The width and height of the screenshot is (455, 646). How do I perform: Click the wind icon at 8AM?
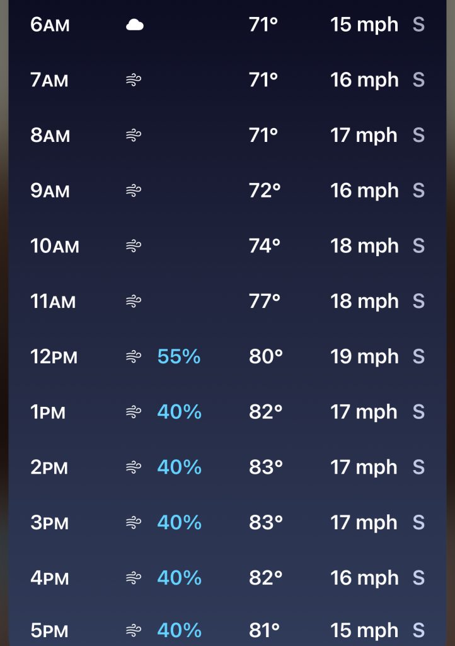pyautogui.click(x=134, y=135)
